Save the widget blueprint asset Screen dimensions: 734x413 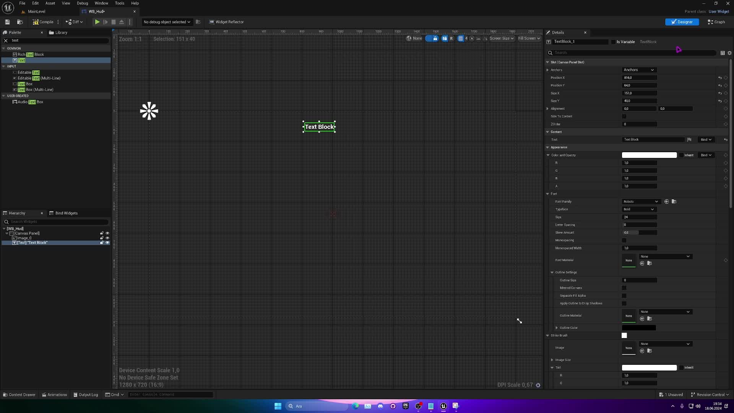7,22
